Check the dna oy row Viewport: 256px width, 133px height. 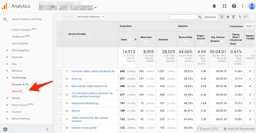click(x=60, y=111)
